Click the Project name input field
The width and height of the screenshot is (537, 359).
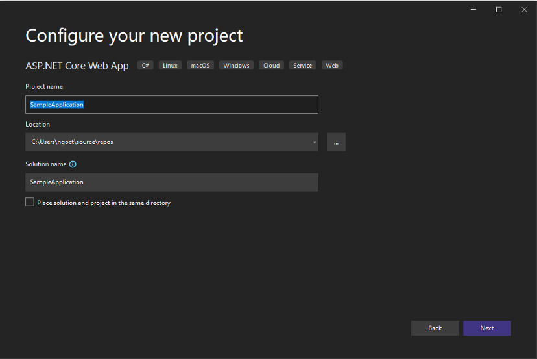(x=172, y=105)
